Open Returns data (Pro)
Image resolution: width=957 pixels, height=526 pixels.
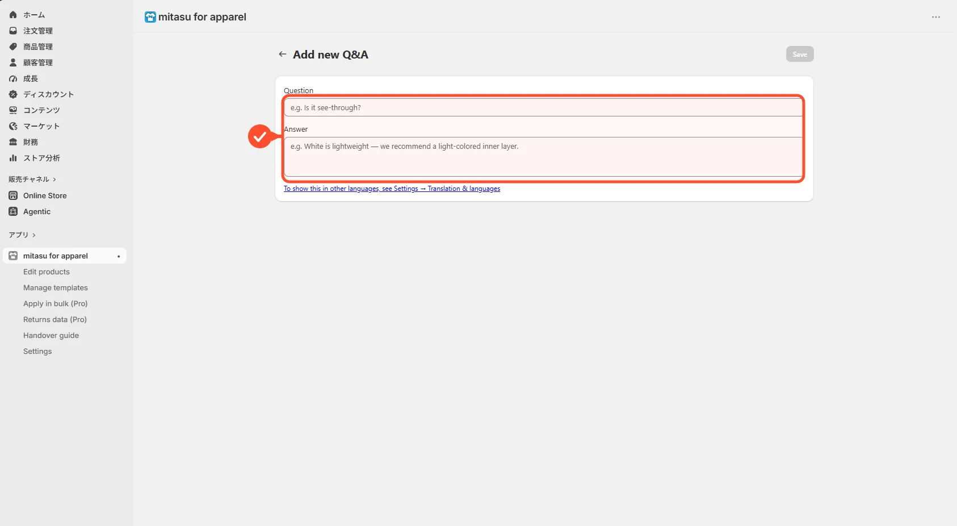point(55,319)
